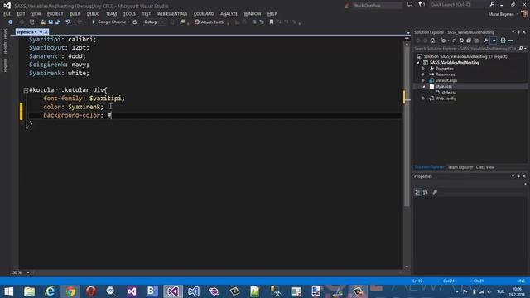Viewport: 530px width, 298px height.
Task: Click the Search Solution Explorer field
Action: click(x=465, y=49)
